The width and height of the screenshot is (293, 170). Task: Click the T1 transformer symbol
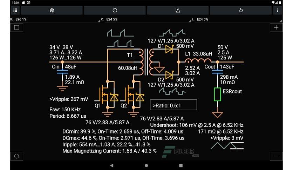tap(146, 62)
